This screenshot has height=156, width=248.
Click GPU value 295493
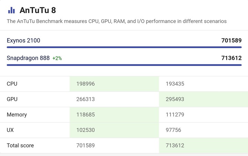[x=175, y=99]
